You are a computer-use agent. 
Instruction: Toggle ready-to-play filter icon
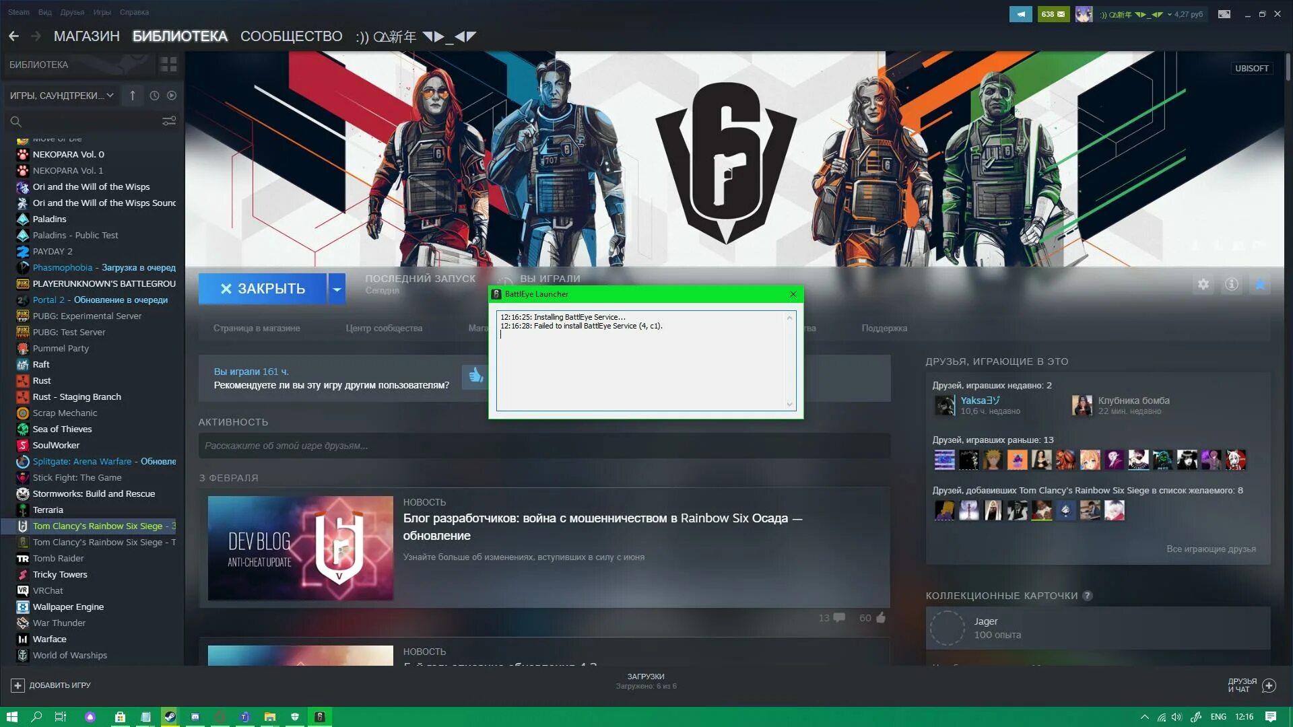[x=172, y=96]
